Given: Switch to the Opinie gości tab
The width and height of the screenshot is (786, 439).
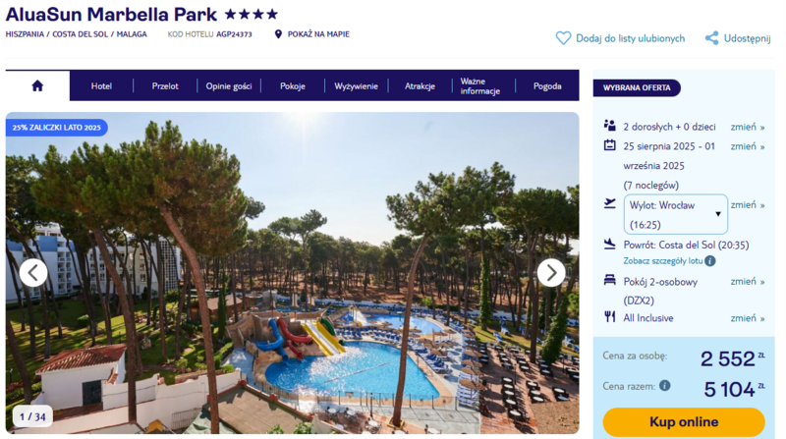Looking at the screenshot, I should pos(229,85).
